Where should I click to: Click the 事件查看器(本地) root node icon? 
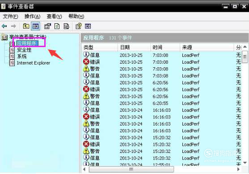(x=4, y=37)
